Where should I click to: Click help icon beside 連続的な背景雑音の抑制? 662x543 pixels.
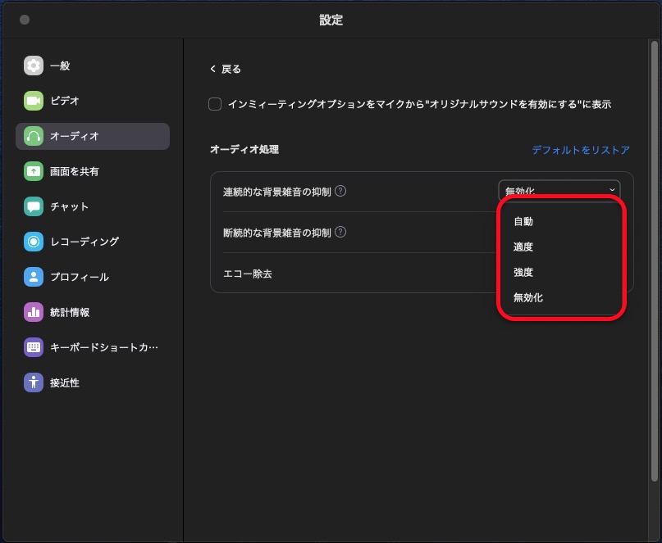tap(340, 191)
